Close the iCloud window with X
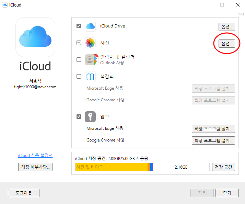This screenshot has width=245, height=204. click(238, 5)
